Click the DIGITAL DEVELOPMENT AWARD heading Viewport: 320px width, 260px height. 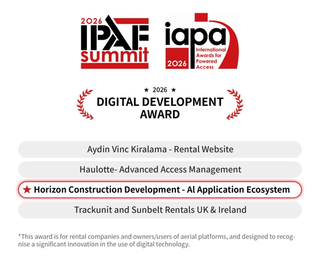(x=160, y=108)
